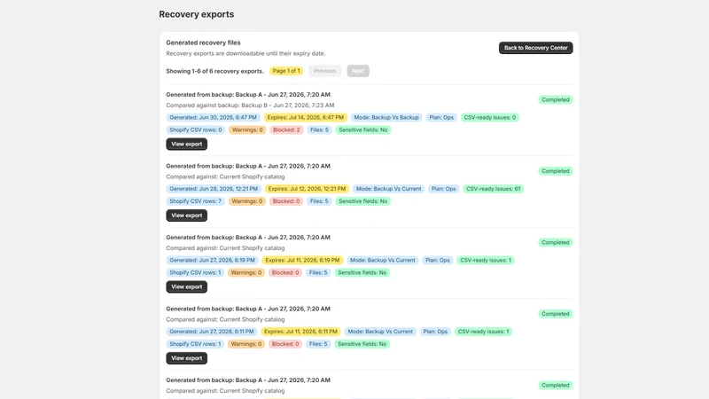Screen dimensions: 709x399
Task: Click Completed status of the 6:11 PM export
Action: point(556,315)
